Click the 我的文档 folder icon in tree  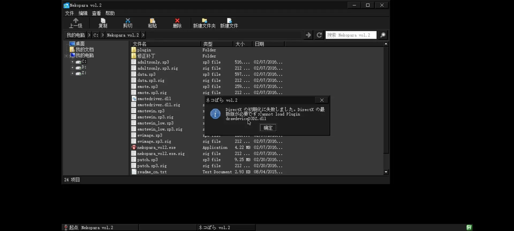click(72, 49)
